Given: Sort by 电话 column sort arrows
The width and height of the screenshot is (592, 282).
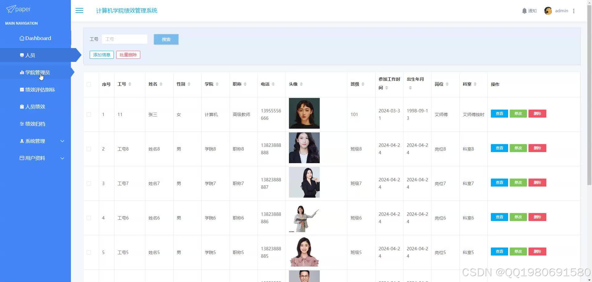Looking at the screenshot, I should click(x=273, y=84).
